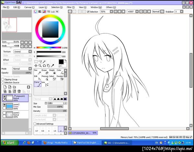
Task: Toggle the RGB slider panel
Action: (40, 12)
